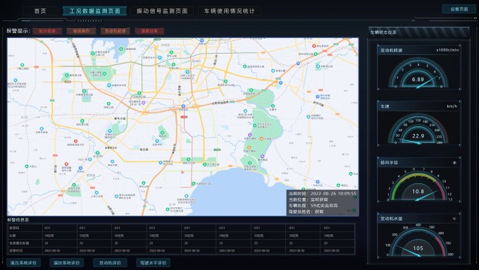This screenshot has width=479, height=270.
Task: Click the 105 water temperature reading
Action: click(x=418, y=248)
